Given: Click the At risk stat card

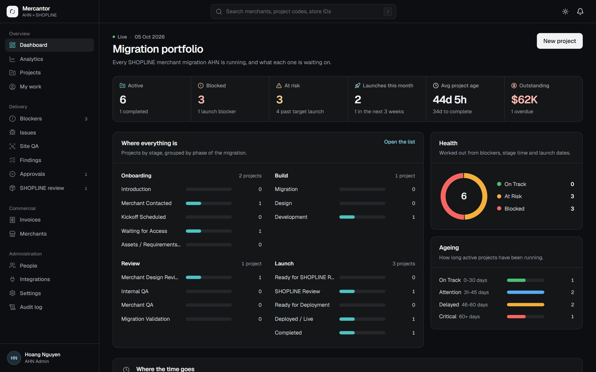Looking at the screenshot, I should [308, 99].
